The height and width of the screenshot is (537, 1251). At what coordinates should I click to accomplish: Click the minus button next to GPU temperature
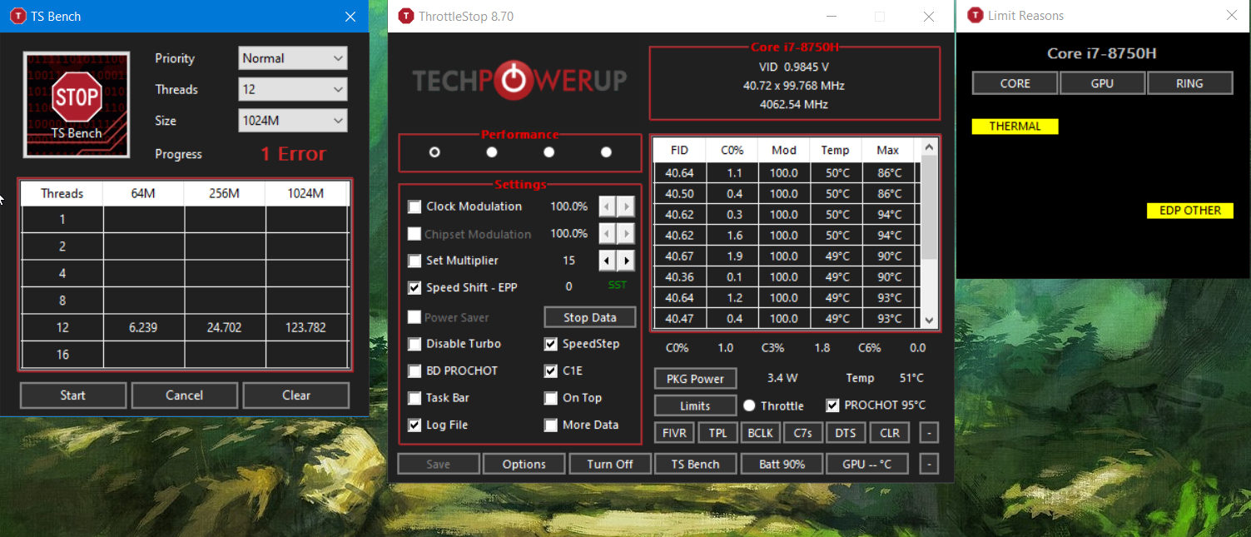click(x=929, y=464)
